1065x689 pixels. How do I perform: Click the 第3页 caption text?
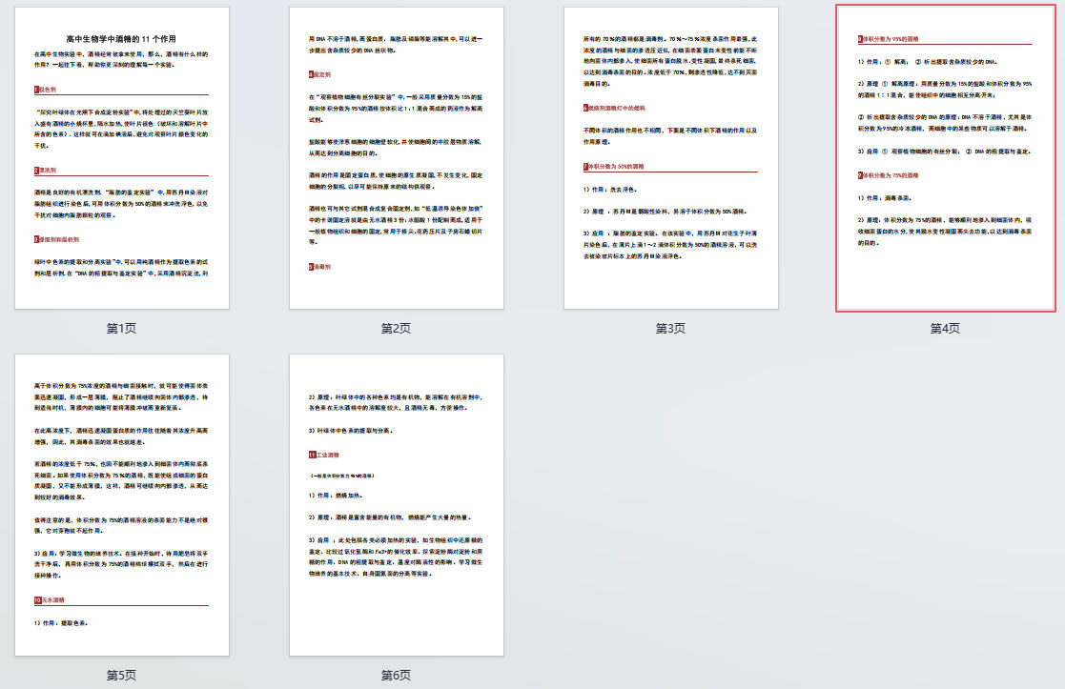670,329
